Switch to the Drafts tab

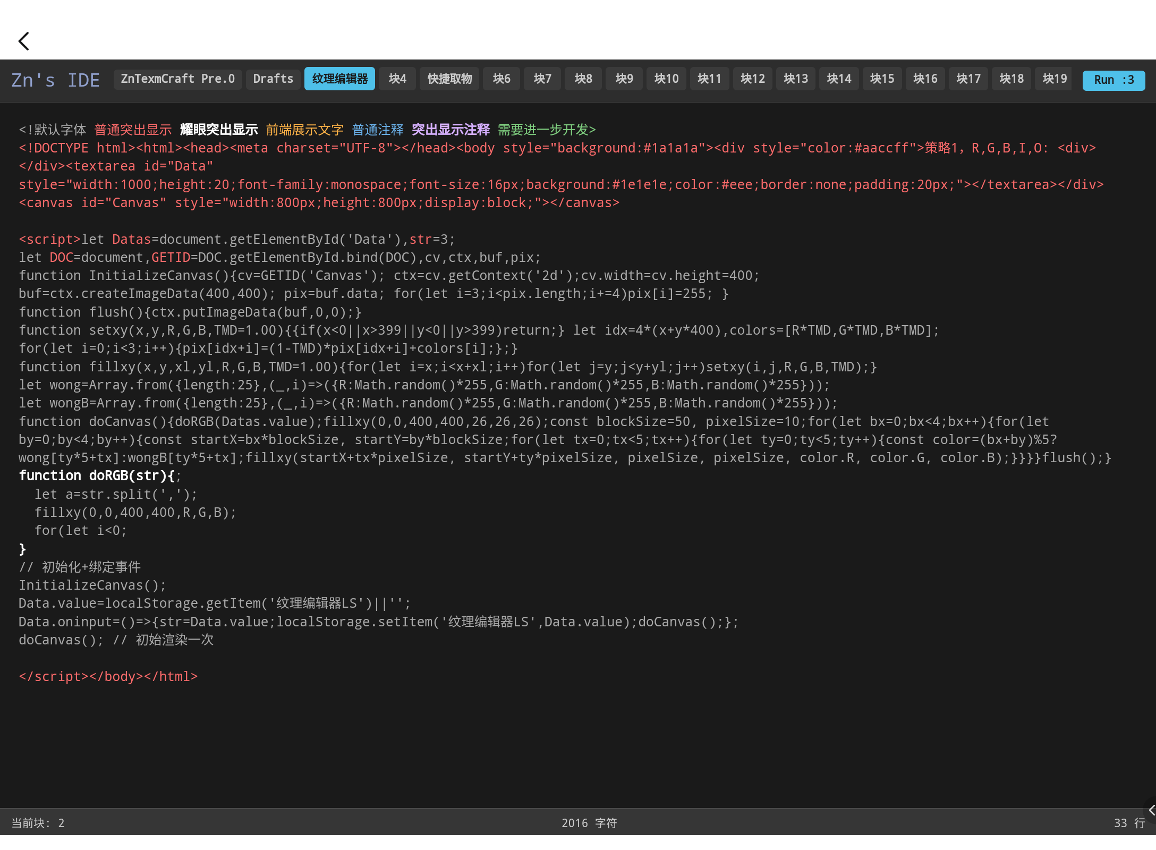[x=273, y=79]
